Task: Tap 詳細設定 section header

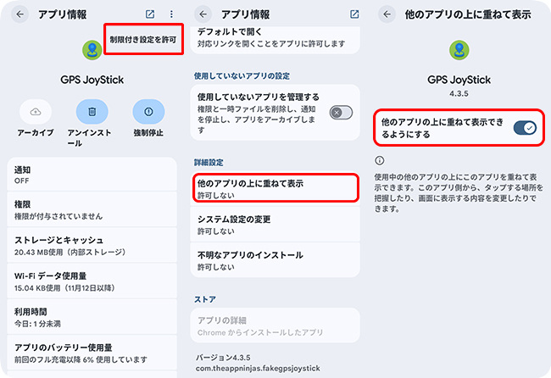Action: (x=209, y=162)
